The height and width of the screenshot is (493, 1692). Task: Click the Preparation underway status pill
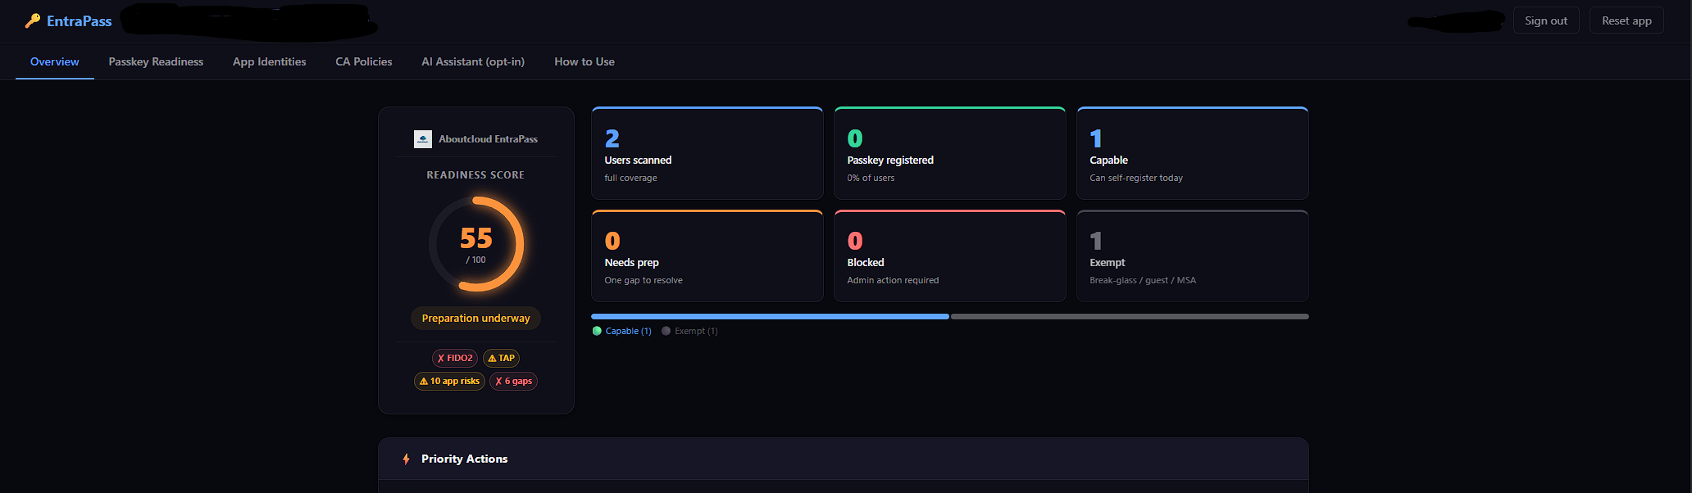(x=475, y=318)
